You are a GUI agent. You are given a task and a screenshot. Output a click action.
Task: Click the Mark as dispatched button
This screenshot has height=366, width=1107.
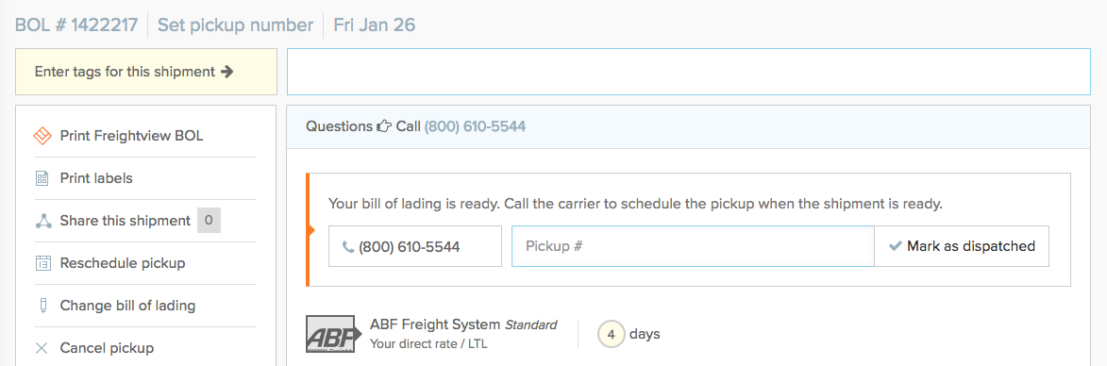962,246
